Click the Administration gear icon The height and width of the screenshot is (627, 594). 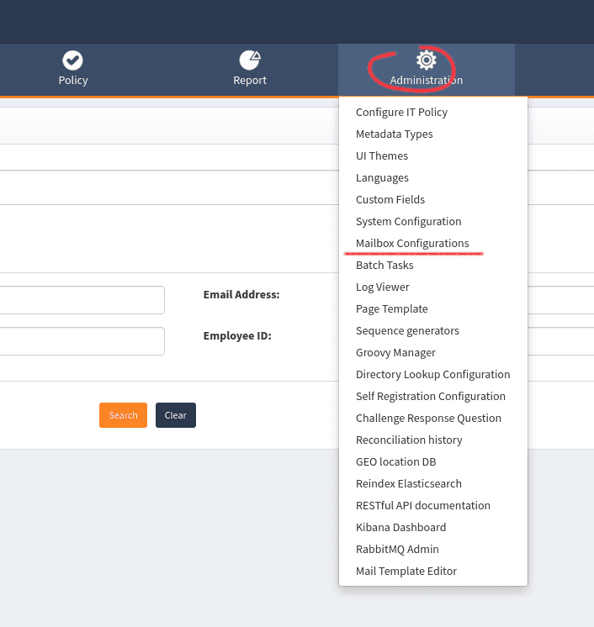click(427, 60)
